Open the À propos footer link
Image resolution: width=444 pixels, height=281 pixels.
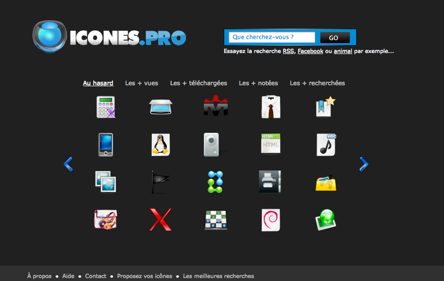tap(39, 276)
